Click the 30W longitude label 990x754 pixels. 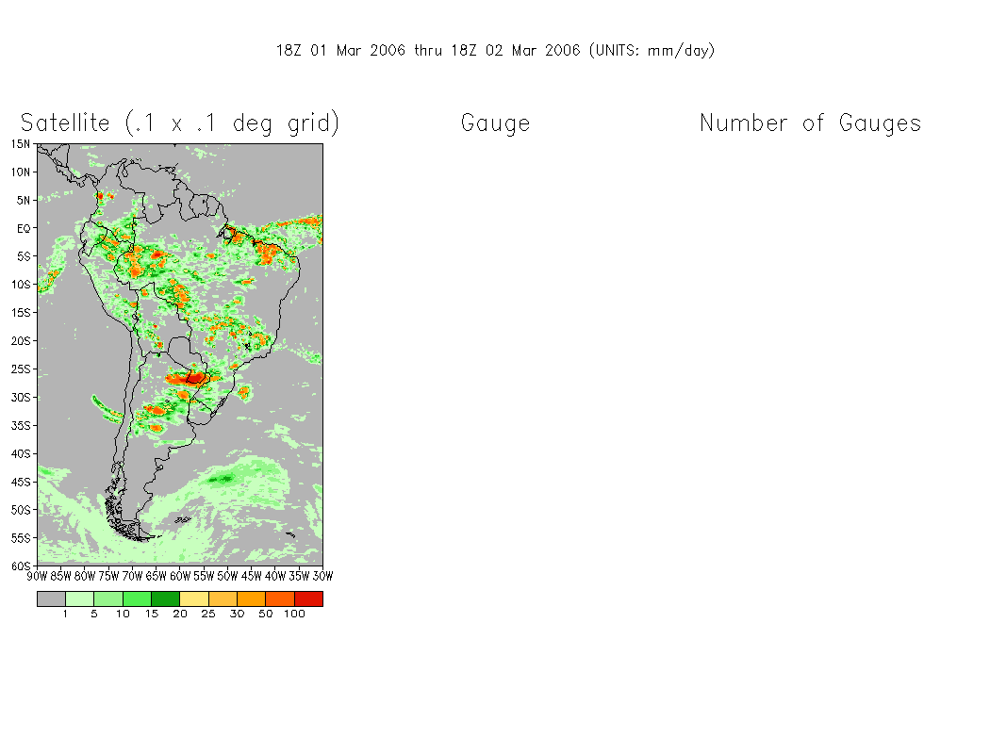click(x=322, y=576)
